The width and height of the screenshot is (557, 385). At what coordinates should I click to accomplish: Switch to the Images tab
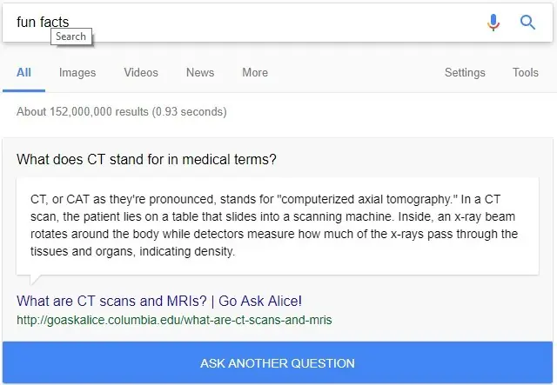click(77, 72)
